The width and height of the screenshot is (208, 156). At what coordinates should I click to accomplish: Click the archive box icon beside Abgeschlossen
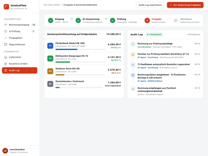[5, 44]
